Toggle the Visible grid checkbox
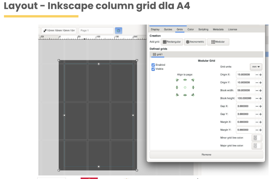The image size is (276, 179). (153, 69)
